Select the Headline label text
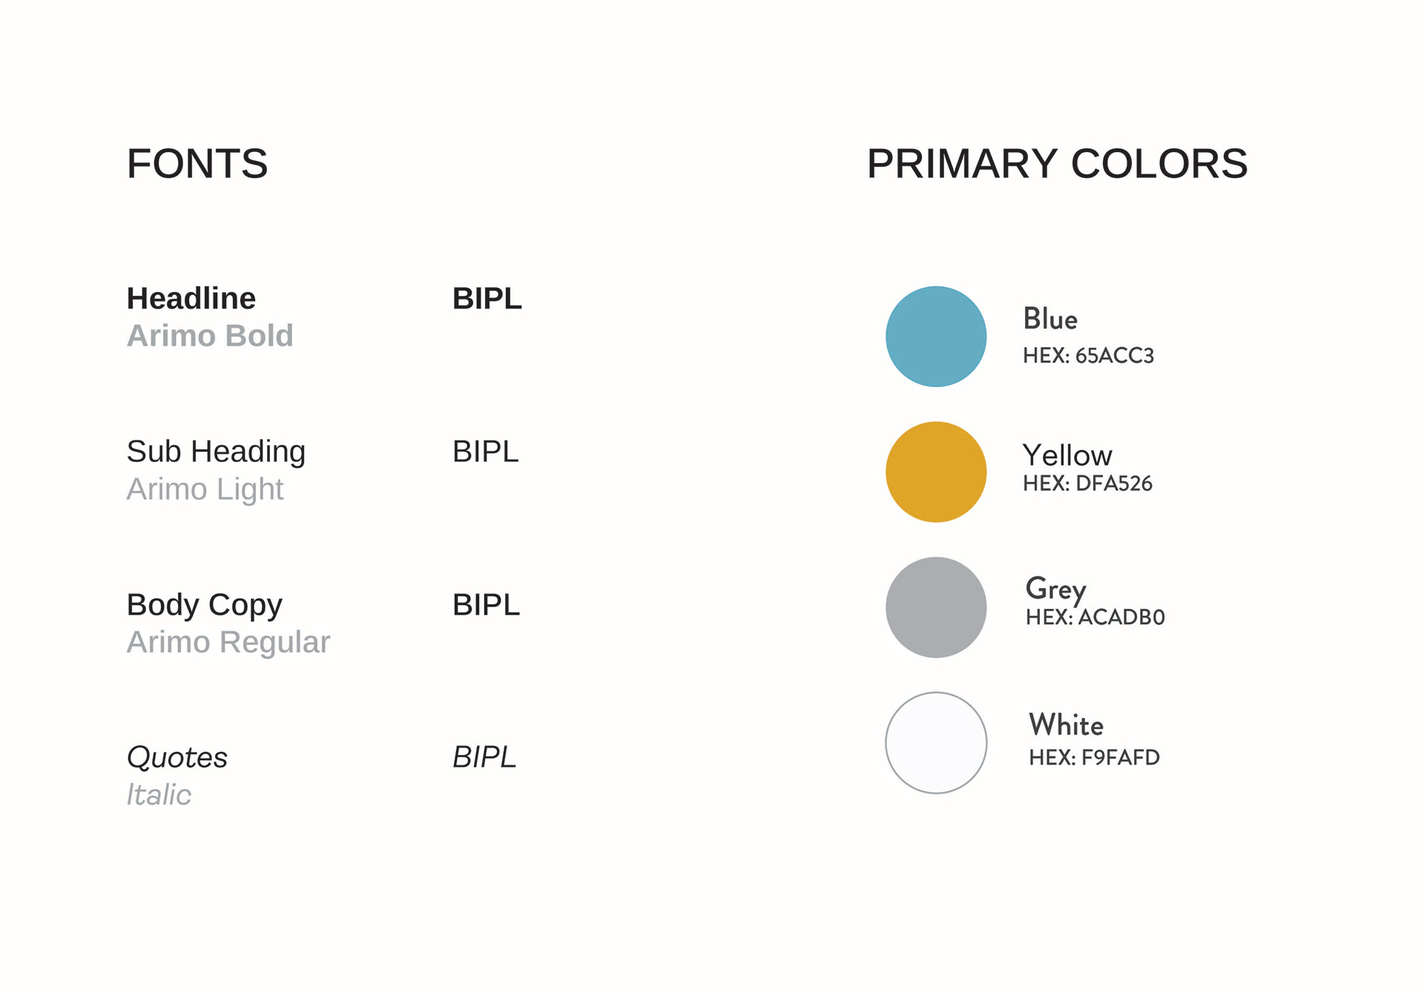1424x996 pixels. pos(191,299)
